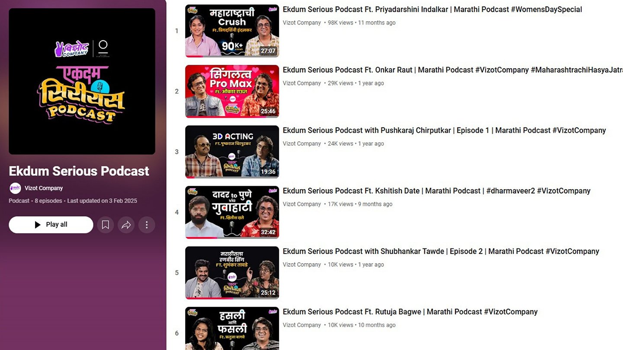This screenshot has height=350, width=623.
Task: Click the 25:12 duration badge
Action: pos(268,293)
